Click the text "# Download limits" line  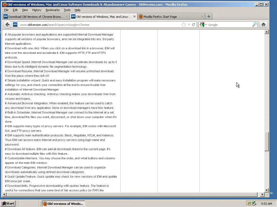[x=57, y=186]
